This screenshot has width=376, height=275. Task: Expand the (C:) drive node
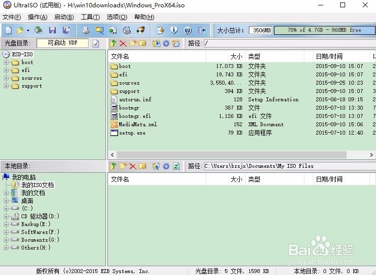pyautogui.click(x=6, y=208)
